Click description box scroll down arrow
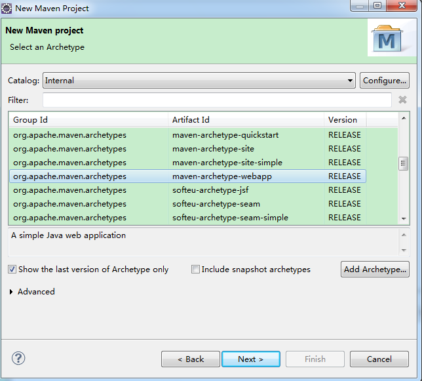The image size is (422, 381). pyautogui.click(x=404, y=250)
